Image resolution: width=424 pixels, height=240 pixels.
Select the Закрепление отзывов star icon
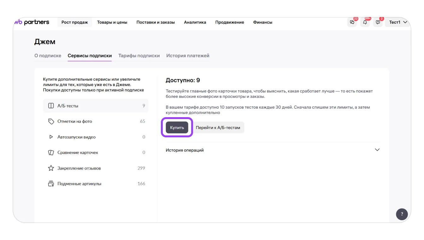(x=51, y=168)
